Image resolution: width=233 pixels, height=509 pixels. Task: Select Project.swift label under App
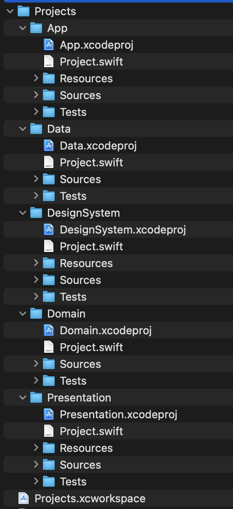(x=91, y=62)
